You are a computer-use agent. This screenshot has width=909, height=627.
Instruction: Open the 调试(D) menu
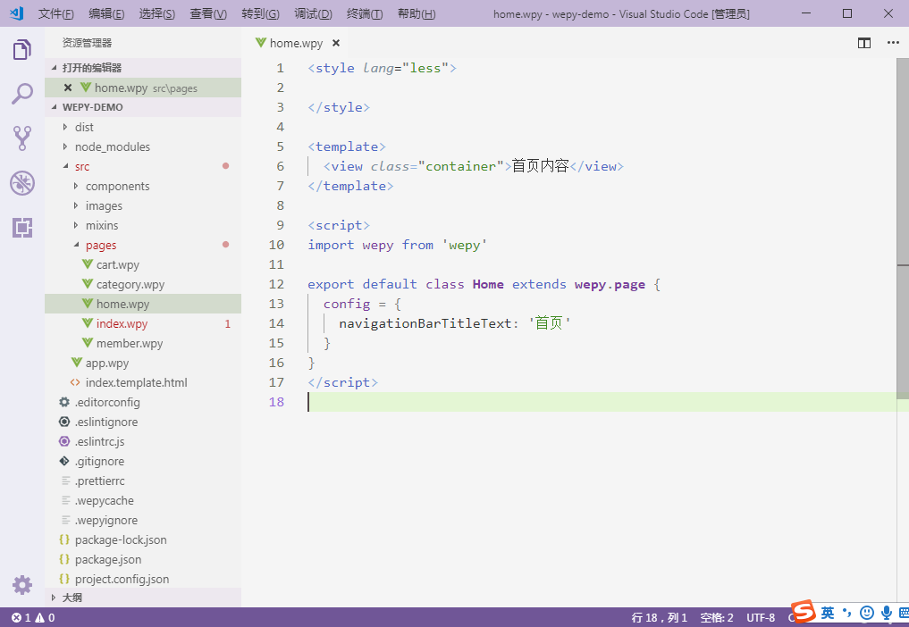[313, 14]
